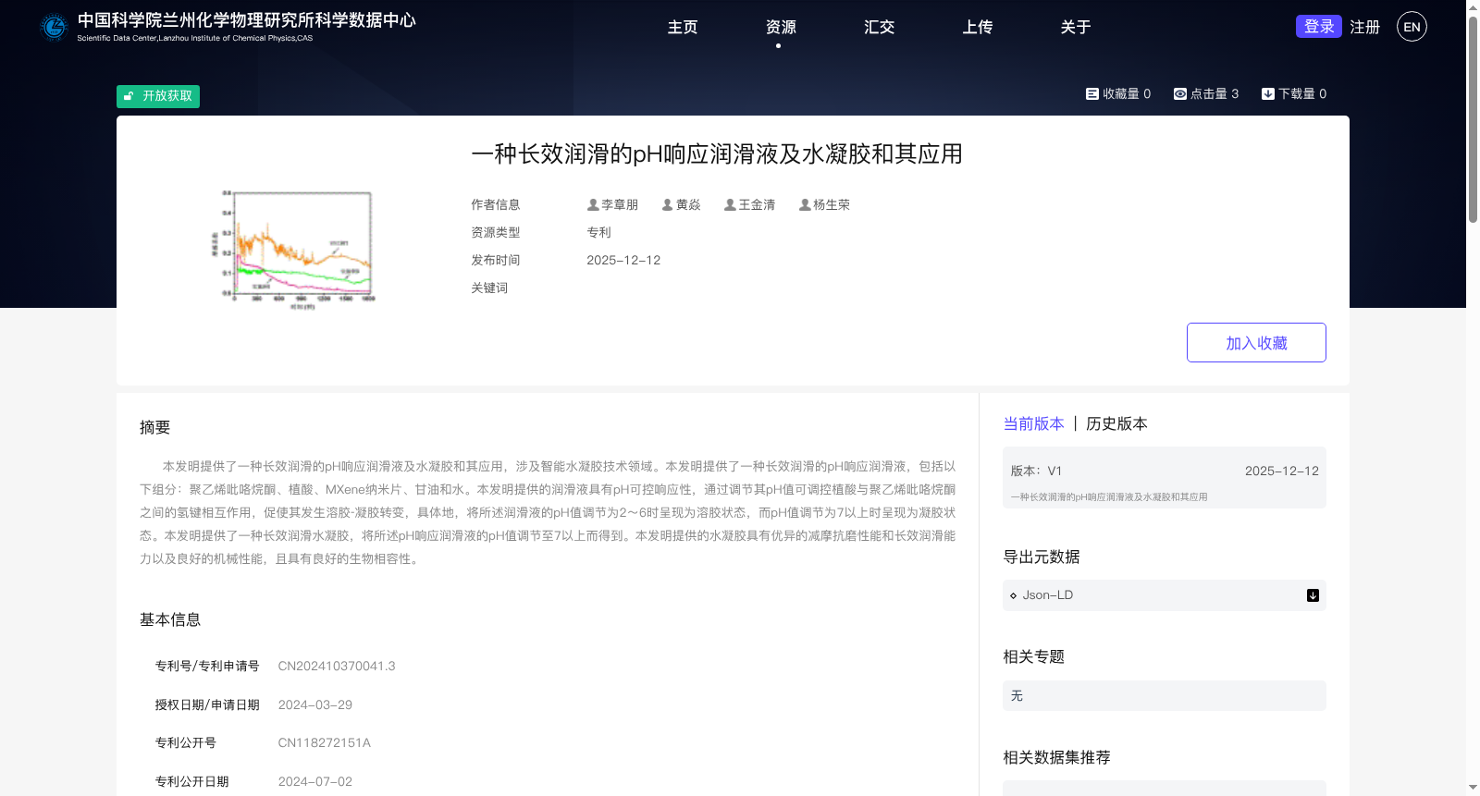This screenshot has height=796, width=1480.
Task: Open author 王金清's profile
Action: click(749, 204)
